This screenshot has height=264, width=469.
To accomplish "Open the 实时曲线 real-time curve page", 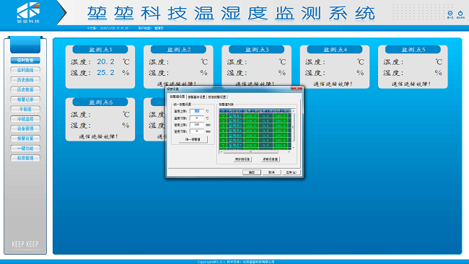I will tap(25, 70).
